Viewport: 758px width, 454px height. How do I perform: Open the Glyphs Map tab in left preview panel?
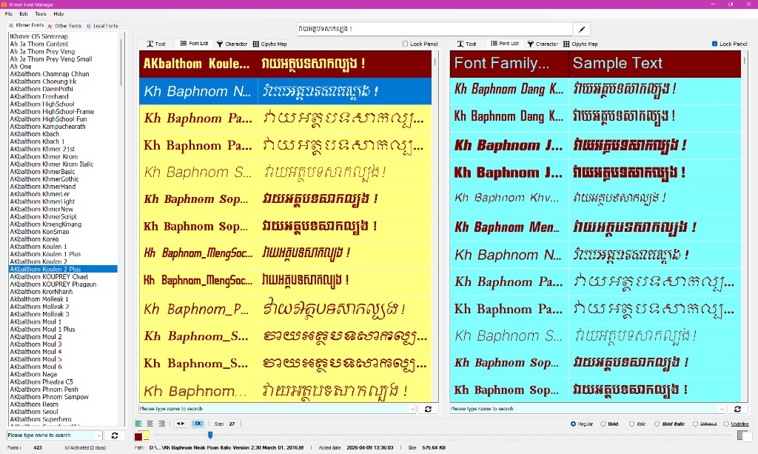pyautogui.click(x=269, y=44)
